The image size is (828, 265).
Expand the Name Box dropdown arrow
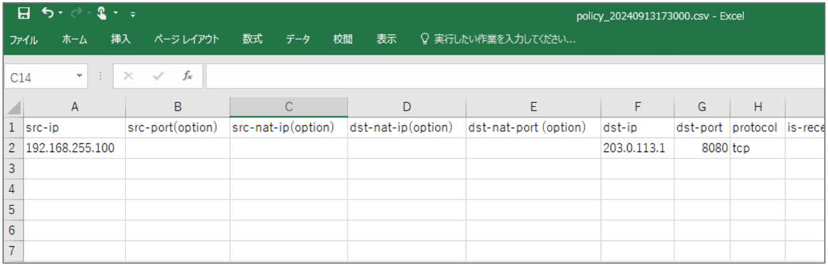click(x=79, y=77)
